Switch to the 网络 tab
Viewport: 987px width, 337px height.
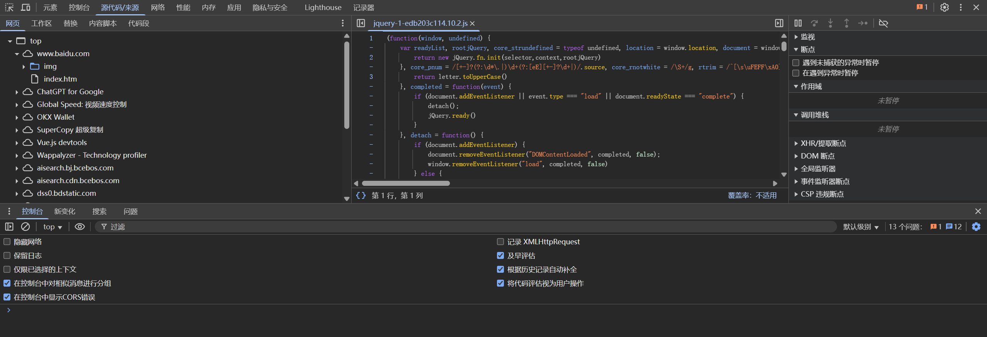(158, 7)
